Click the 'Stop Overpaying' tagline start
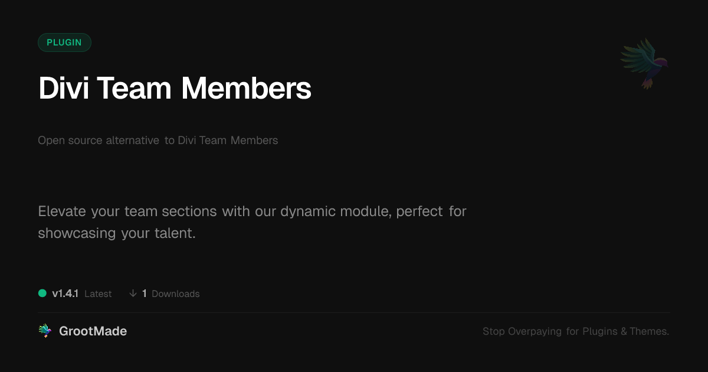 (522, 331)
